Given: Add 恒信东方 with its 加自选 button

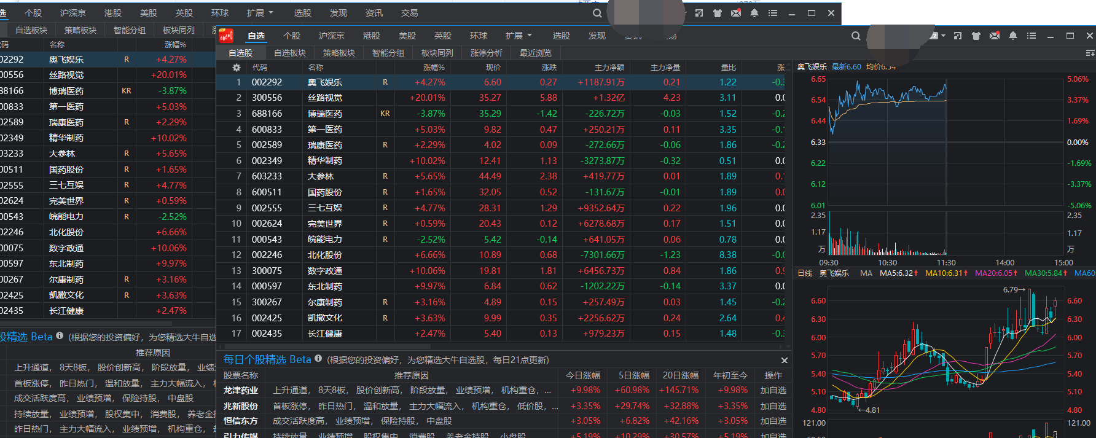Looking at the screenshot, I should tap(773, 421).
